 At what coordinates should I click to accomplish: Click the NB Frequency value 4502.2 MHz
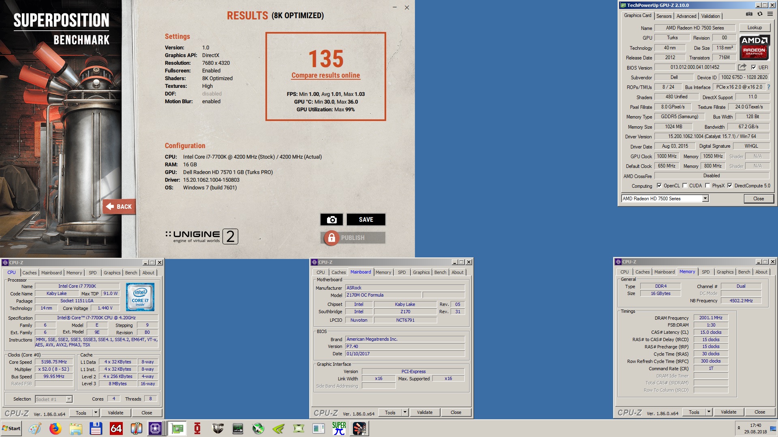point(741,301)
